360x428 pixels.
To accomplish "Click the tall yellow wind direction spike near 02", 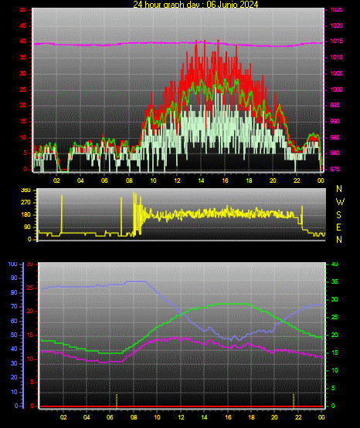I will point(62,214).
